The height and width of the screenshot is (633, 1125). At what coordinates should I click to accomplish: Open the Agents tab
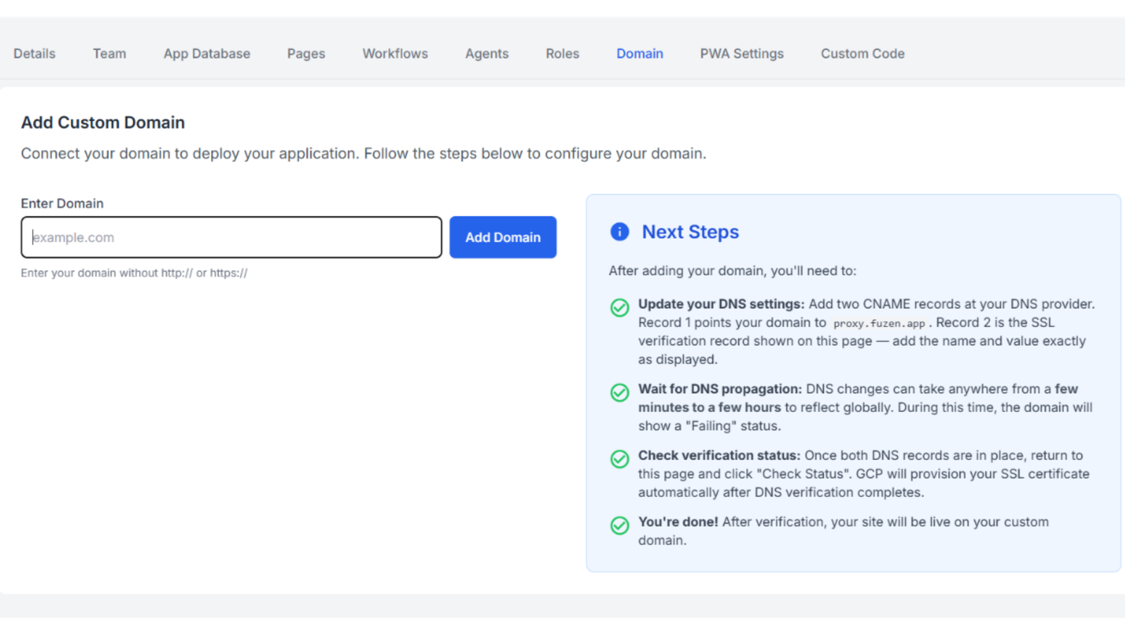click(x=487, y=53)
